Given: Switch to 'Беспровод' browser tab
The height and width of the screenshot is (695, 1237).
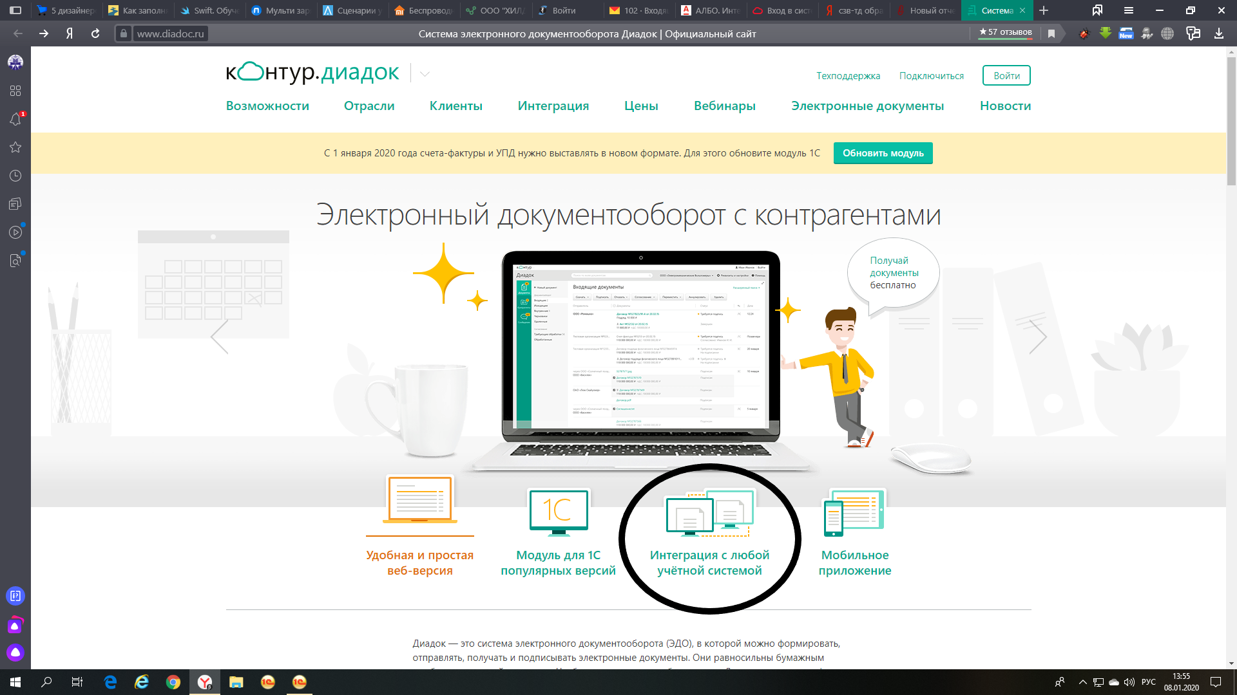Looking at the screenshot, I should (x=424, y=10).
